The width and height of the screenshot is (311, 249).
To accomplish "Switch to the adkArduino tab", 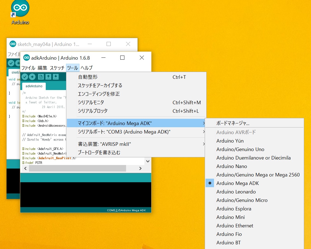I will [x=34, y=86].
